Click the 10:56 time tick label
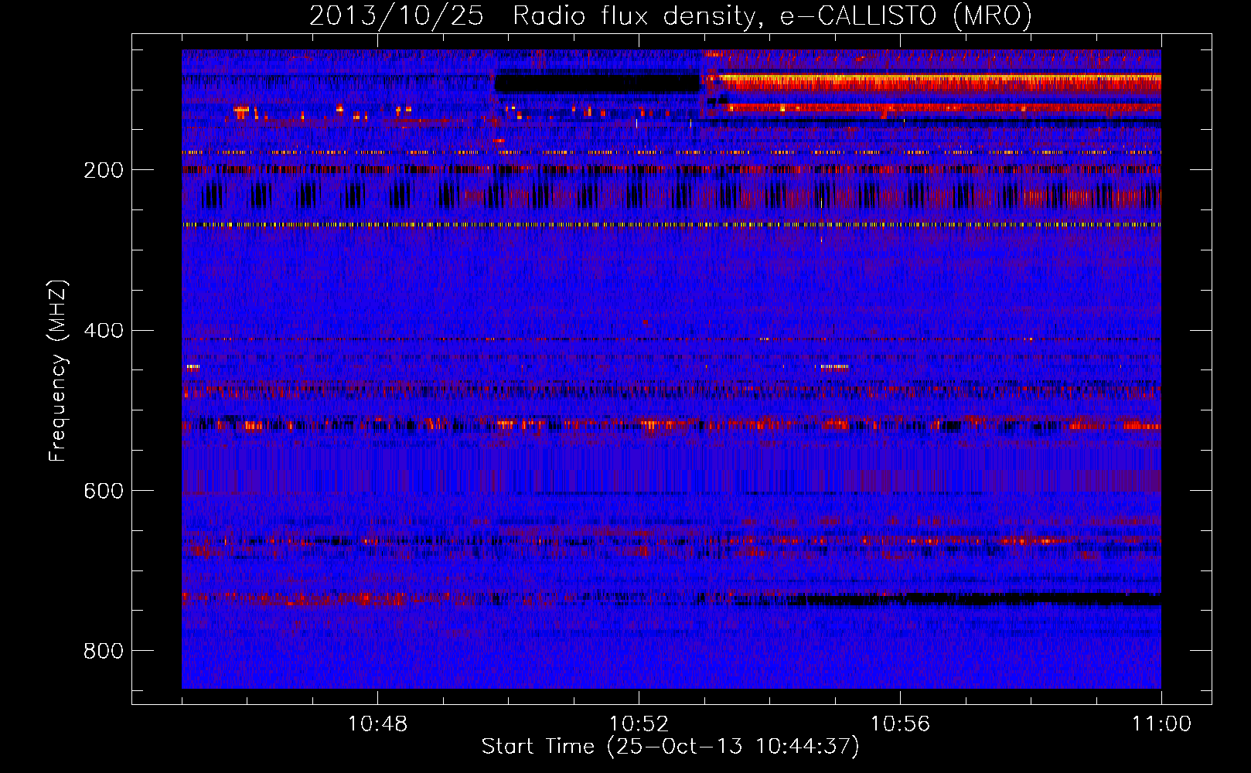The height and width of the screenshot is (773, 1251). click(x=900, y=724)
